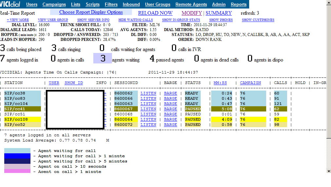
Task: Open the Campaigns menu
Action: point(54,5)
